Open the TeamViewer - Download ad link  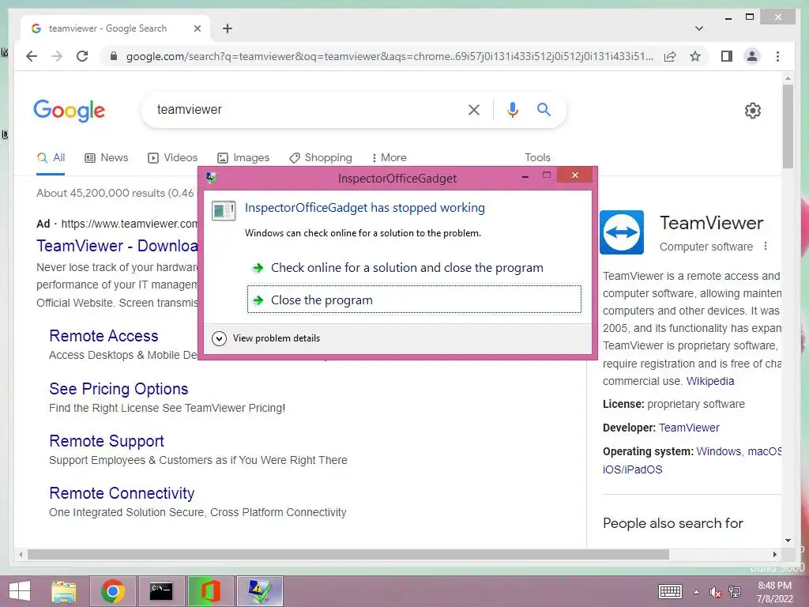coord(117,246)
